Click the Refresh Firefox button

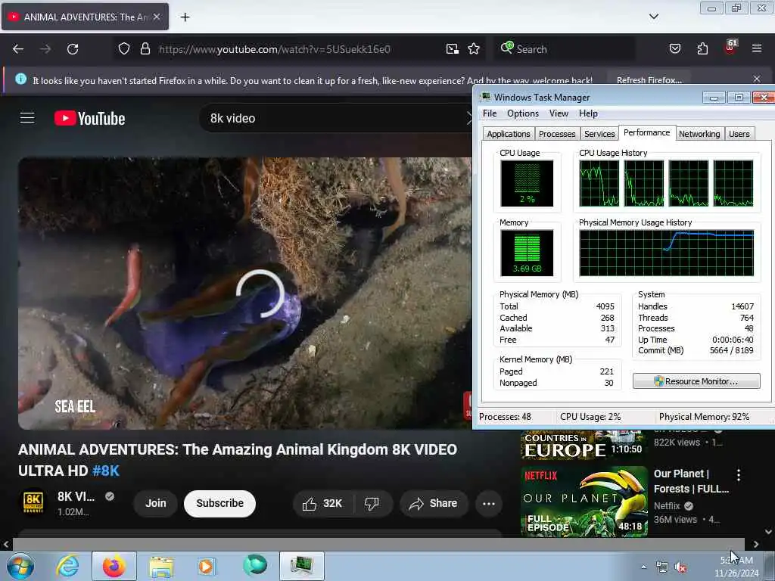(x=649, y=80)
